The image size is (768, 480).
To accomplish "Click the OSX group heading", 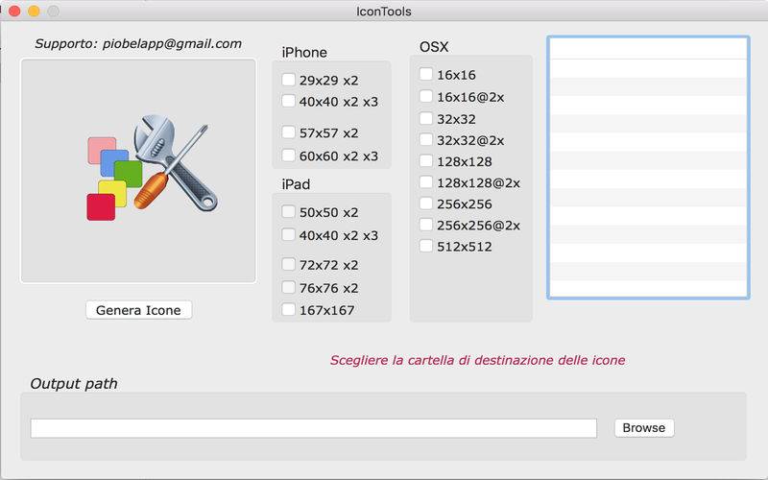I will pos(434,47).
